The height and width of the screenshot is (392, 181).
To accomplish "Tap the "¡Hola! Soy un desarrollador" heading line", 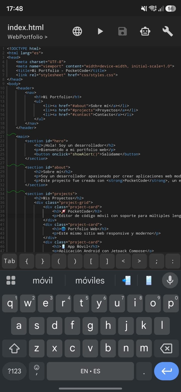I will [75, 145].
